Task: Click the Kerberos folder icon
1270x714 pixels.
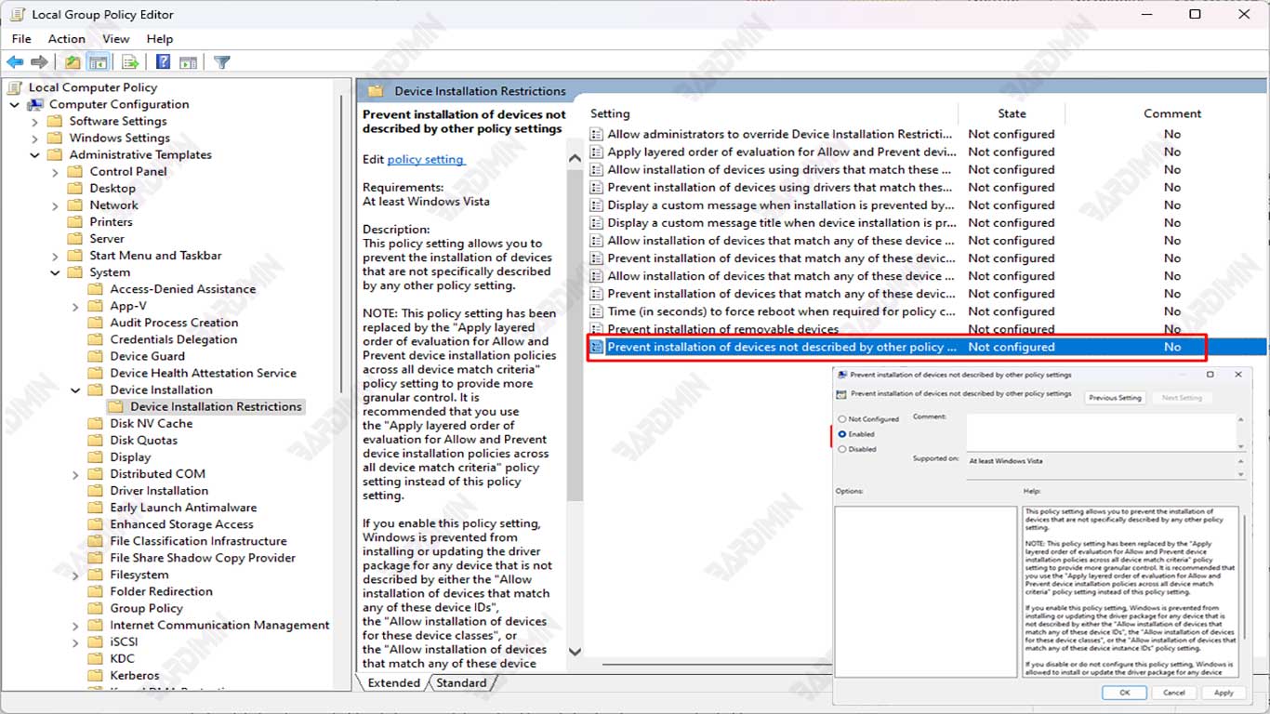Action: pos(95,675)
